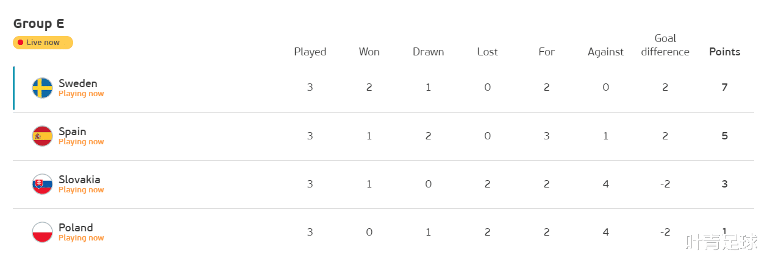Click the Against column header

[x=605, y=52]
